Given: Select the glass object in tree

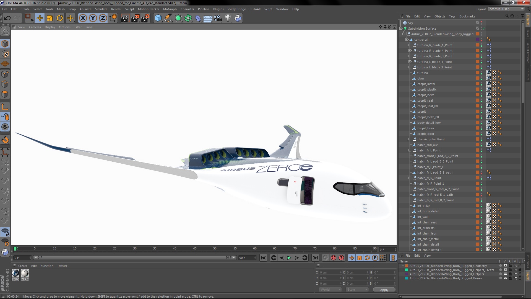Looking at the screenshot, I should pos(421,78).
